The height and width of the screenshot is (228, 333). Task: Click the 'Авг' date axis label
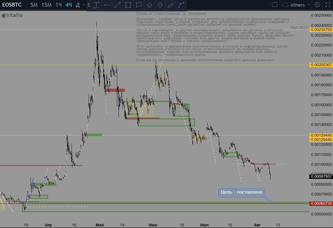coord(258,225)
